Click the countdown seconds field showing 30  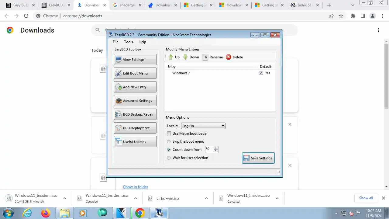[209, 149]
